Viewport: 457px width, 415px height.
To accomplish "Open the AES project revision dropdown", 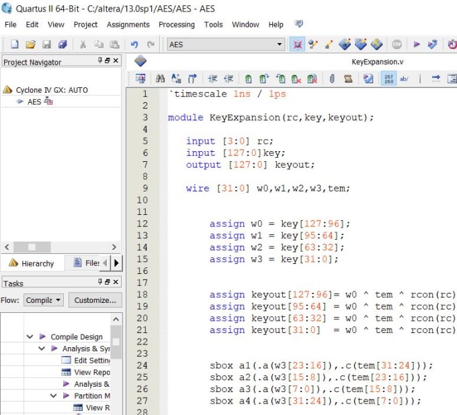I will [x=280, y=44].
